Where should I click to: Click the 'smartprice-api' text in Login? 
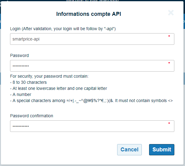(x=26, y=39)
